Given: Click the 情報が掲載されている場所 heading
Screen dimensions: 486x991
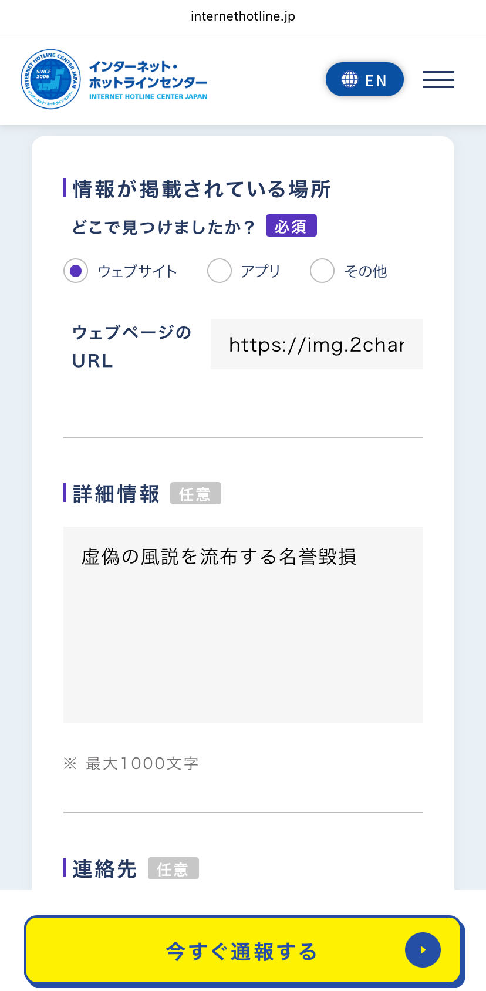Looking at the screenshot, I should tap(201, 189).
